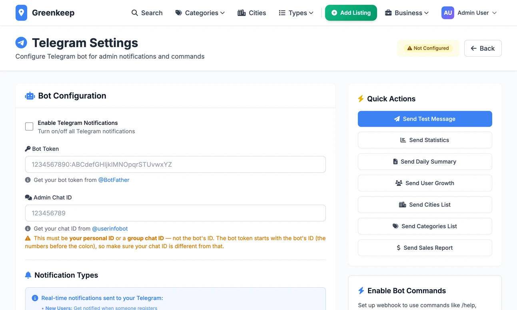Open the @userinfobot link
Screen dimensions: 517x310
pos(110,229)
